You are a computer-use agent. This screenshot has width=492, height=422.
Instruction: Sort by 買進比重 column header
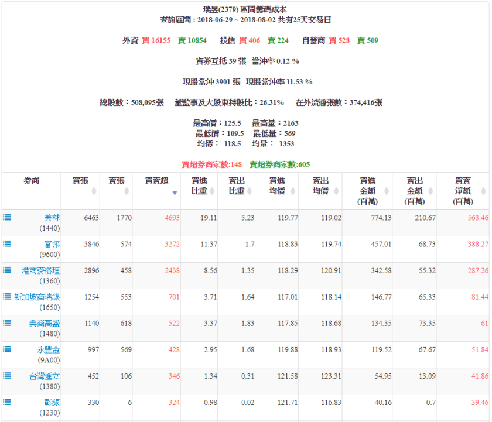pyautogui.click(x=199, y=186)
